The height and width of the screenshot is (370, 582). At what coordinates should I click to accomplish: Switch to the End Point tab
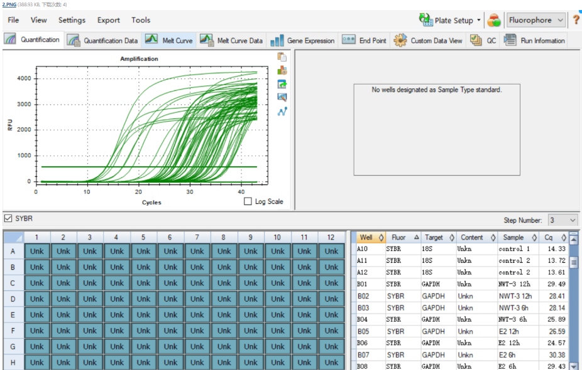point(364,40)
